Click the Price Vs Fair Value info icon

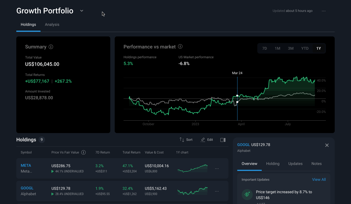pos(83,152)
